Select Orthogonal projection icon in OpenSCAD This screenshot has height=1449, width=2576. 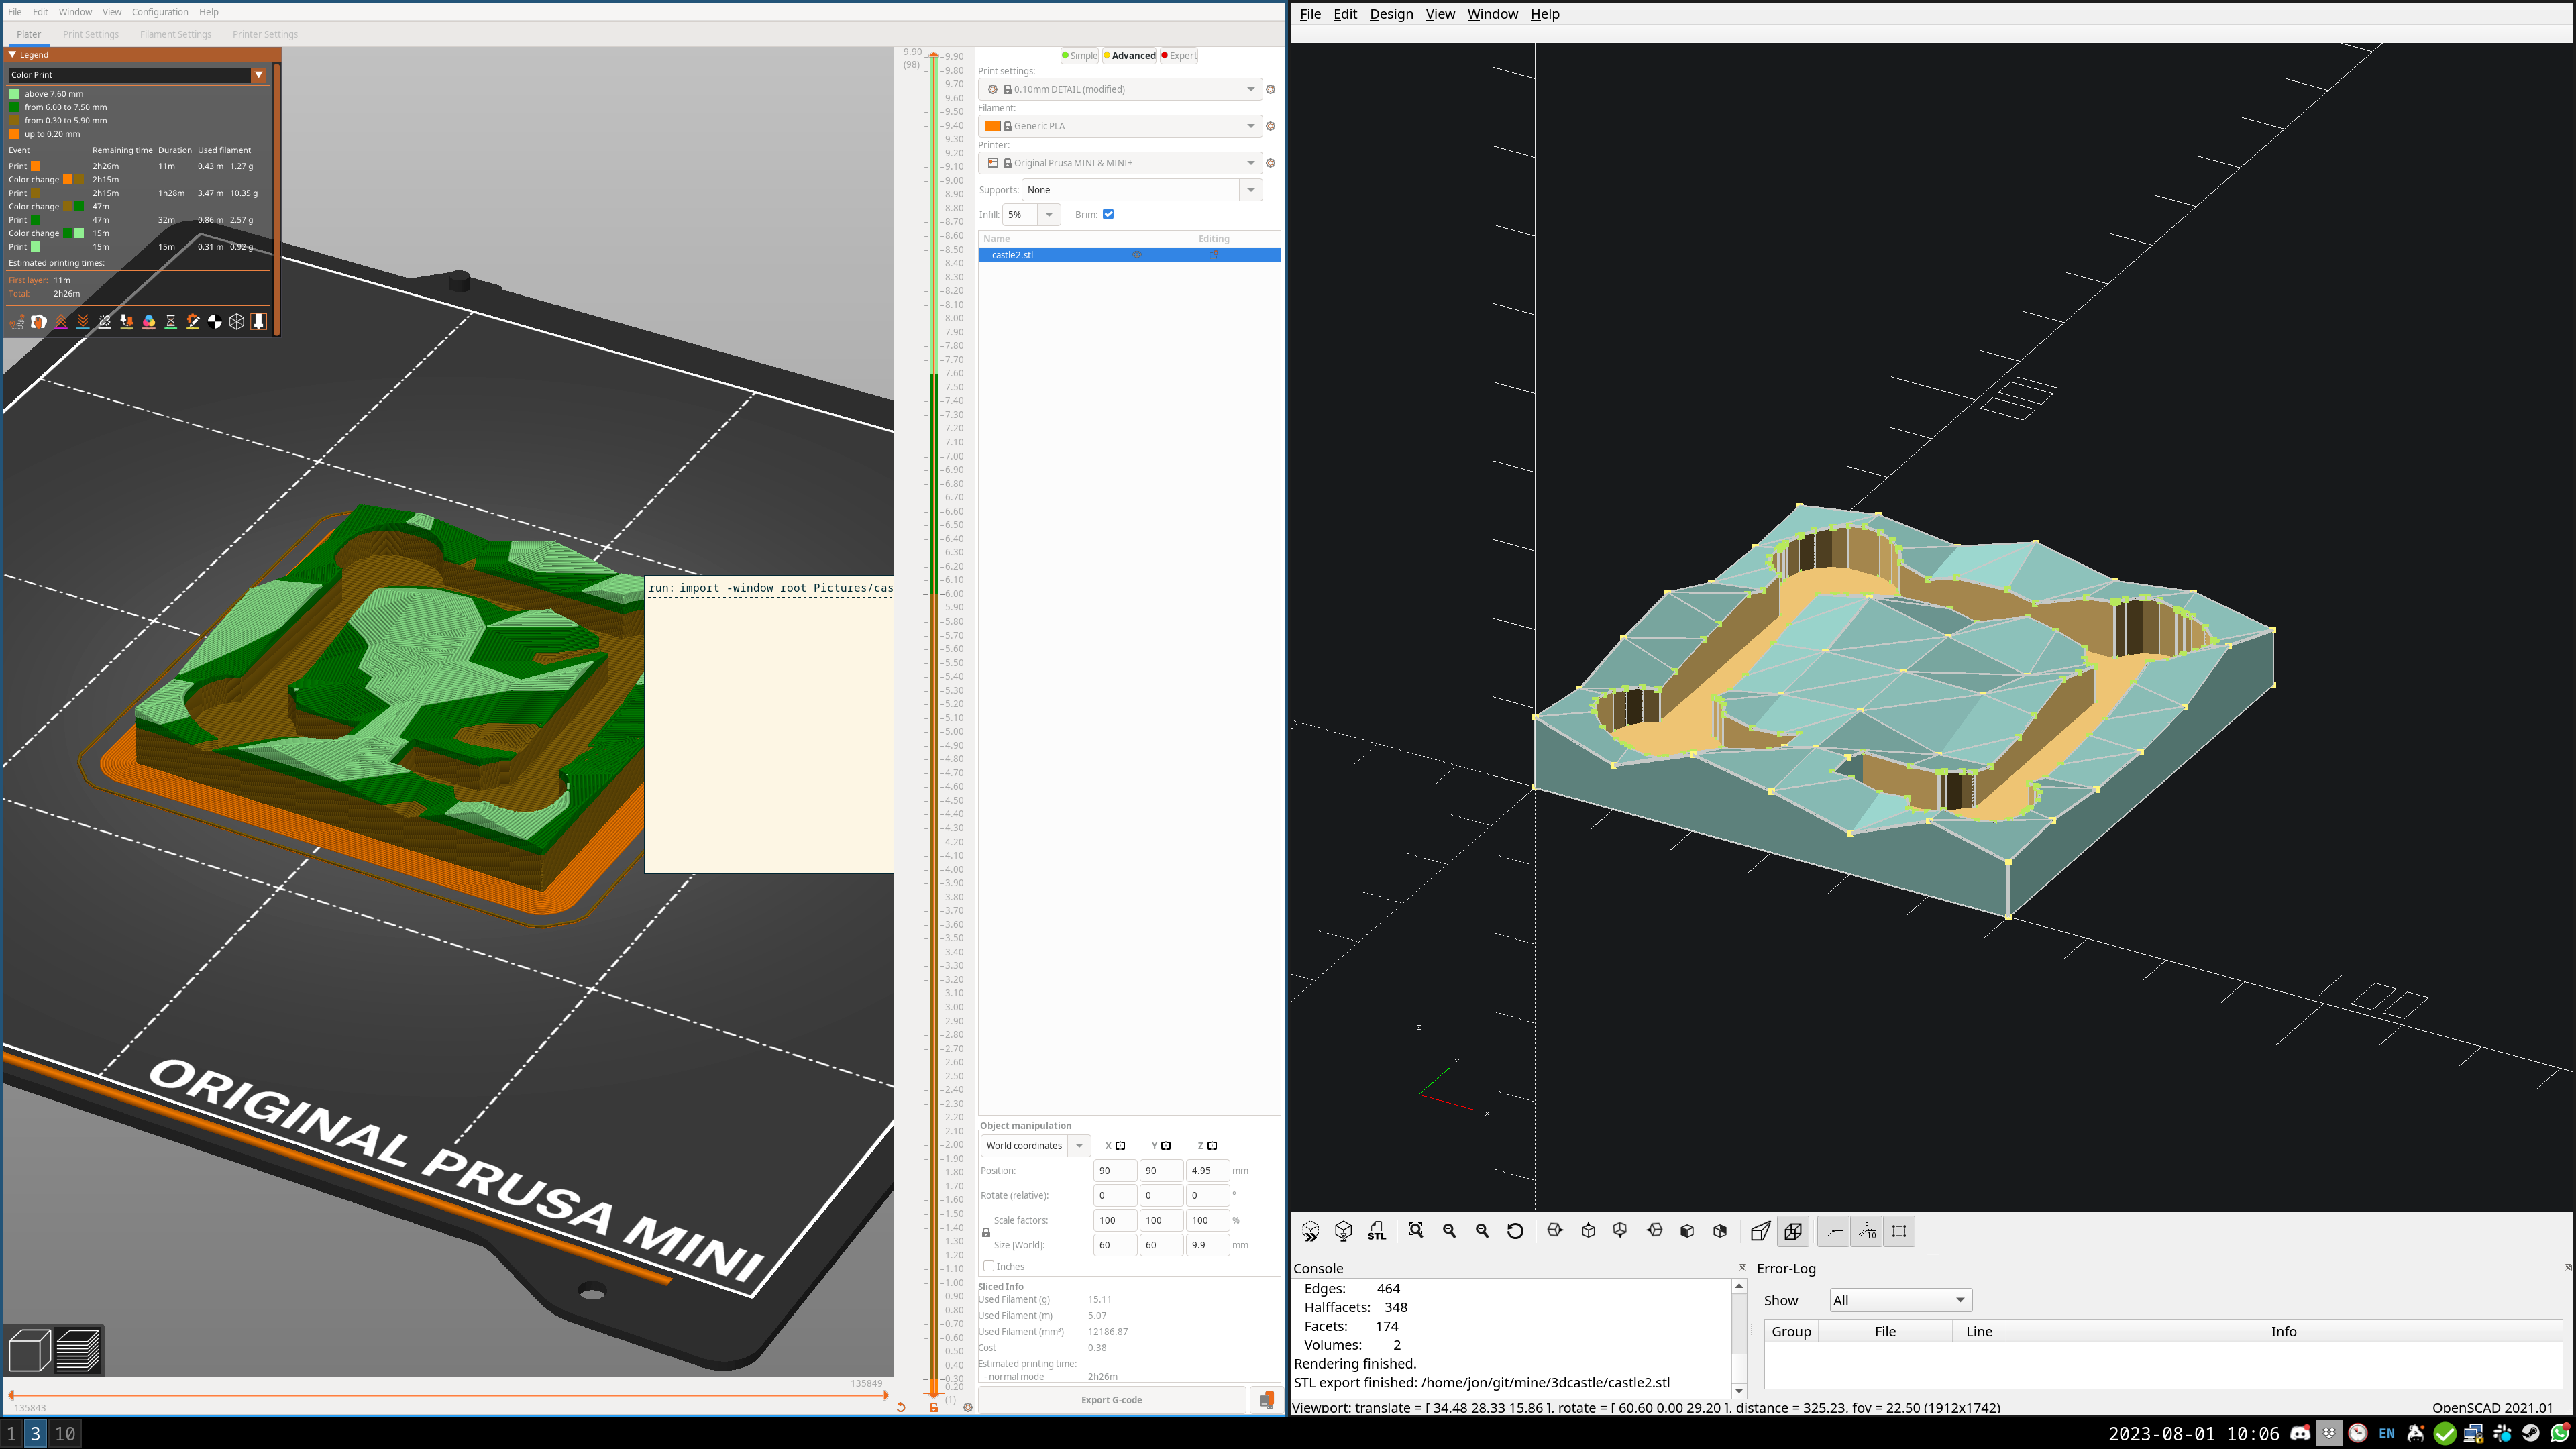click(1793, 1231)
